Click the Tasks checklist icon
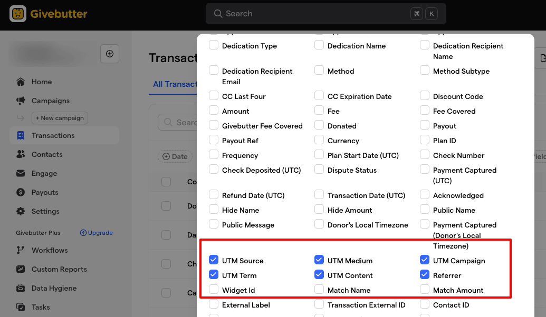546x317 pixels. [x=21, y=308]
